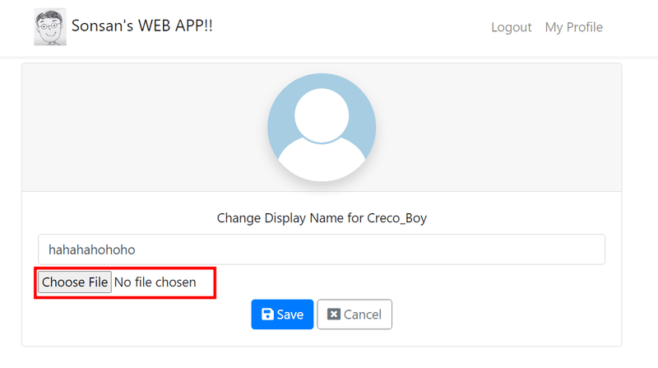This screenshot has width=658, height=368.
Task: Click the Sonsan cartoon face logo
Action: tap(50, 26)
